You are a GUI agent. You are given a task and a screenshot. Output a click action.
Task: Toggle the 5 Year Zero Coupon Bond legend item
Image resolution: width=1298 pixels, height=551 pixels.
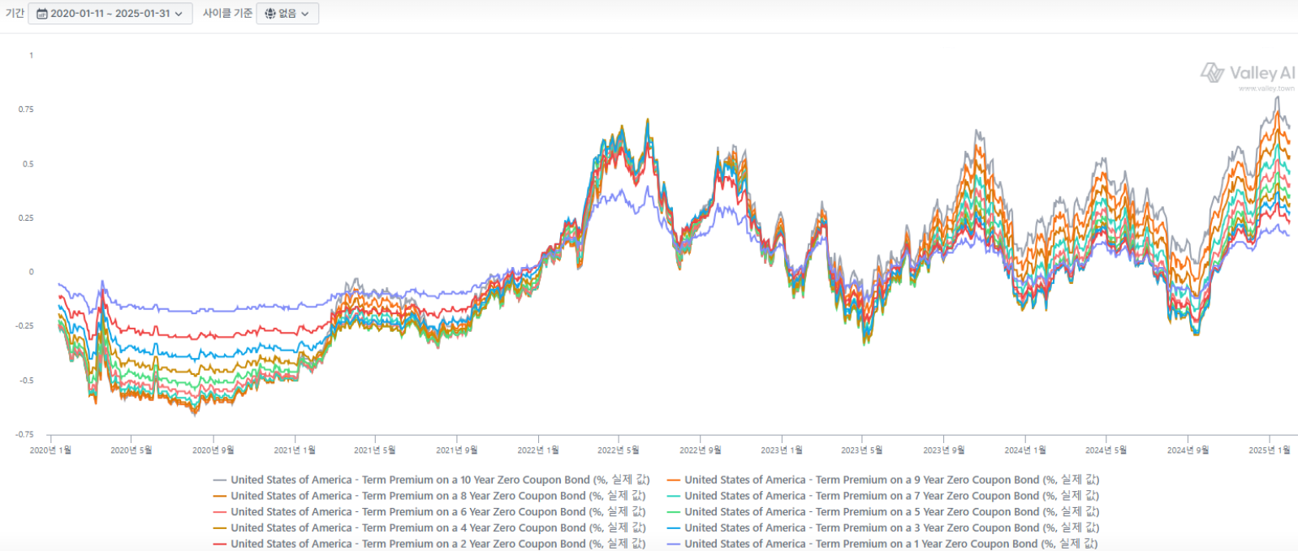tap(891, 512)
